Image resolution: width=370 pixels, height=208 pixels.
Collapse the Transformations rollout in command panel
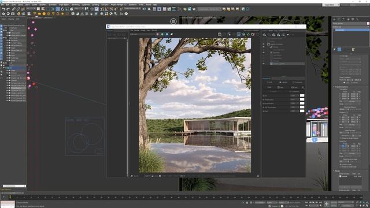[342, 87]
